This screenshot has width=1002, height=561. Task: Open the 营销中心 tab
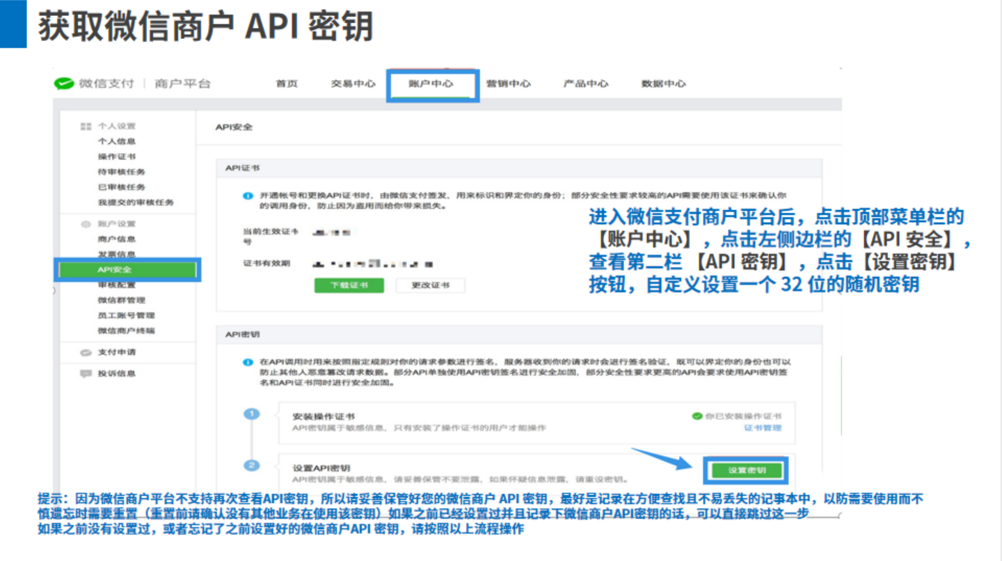coord(509,84)
